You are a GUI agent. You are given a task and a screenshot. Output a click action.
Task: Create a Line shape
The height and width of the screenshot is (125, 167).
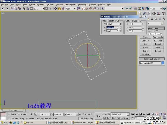145,37
